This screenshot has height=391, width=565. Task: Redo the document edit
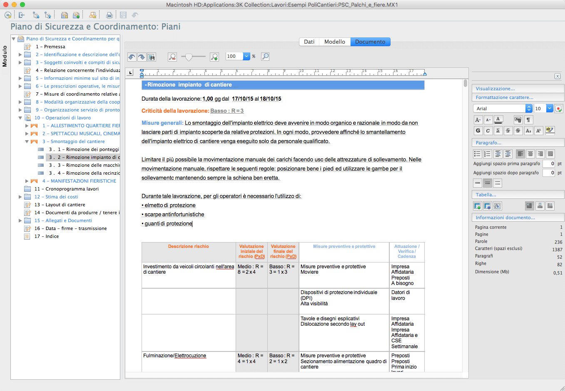pyautogui.click(x=142, y=57)
